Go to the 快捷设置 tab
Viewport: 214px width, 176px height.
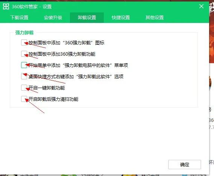[121, 17]
